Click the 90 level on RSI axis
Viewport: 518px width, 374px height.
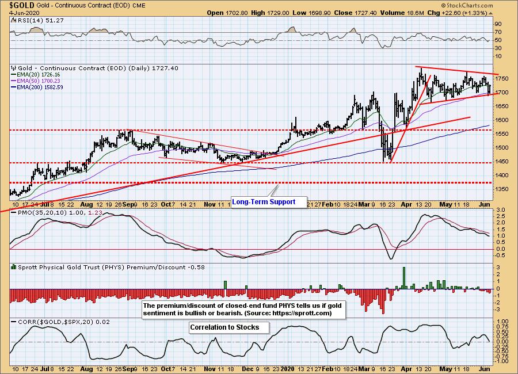pyautogui.click(x=498, y=24)
